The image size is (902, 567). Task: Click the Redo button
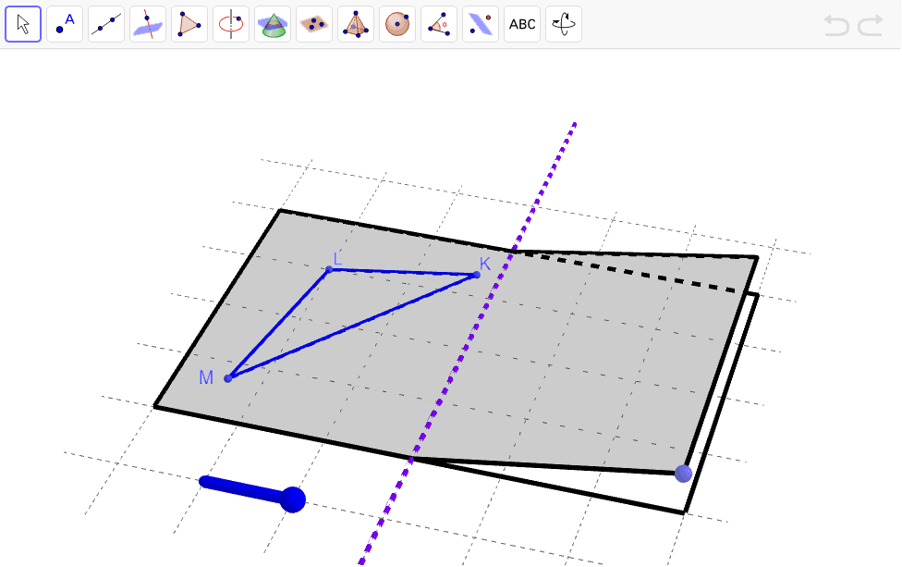870,25
